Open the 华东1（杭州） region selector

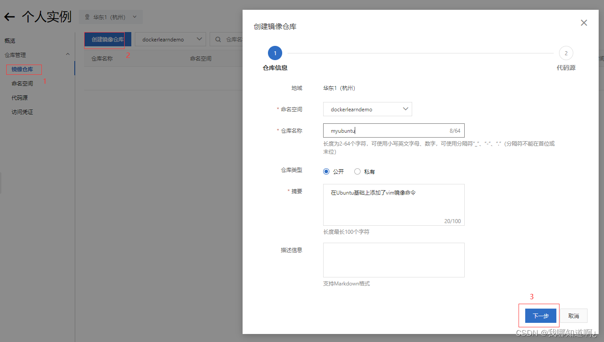coord(111,17)
